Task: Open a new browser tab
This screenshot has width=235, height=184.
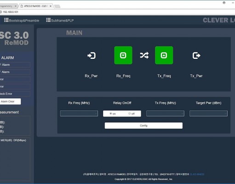Action: 57,6
